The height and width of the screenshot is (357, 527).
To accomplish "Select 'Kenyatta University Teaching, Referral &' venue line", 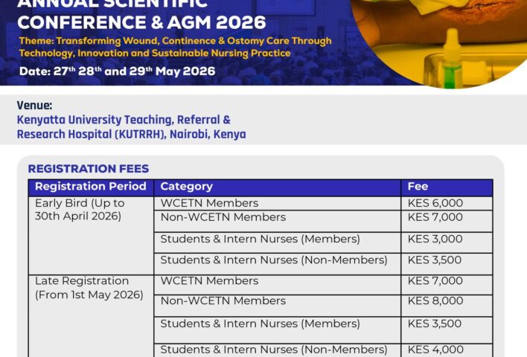I will [124, 120].
